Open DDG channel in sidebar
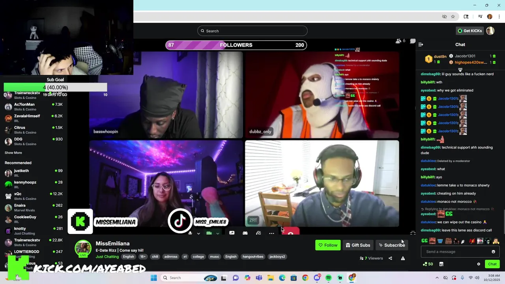This screenshot has width=505, height=284. tap(34, 141)
